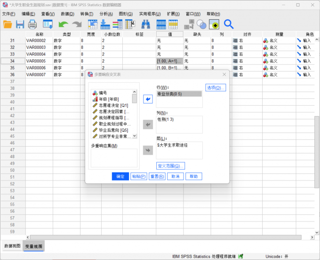The width and height of the screenshot is (320, 260).
Task: Click the grey redo arrow icon
Action: coord(77,24)
